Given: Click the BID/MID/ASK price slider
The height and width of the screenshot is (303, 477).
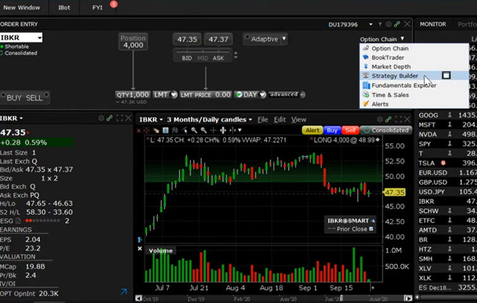Looking at the screenshot, I should [204, 58].
